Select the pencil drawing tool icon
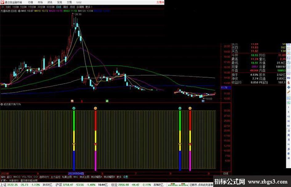The width and height of the screenshot is (291, 187). click(x=289, y=92)
